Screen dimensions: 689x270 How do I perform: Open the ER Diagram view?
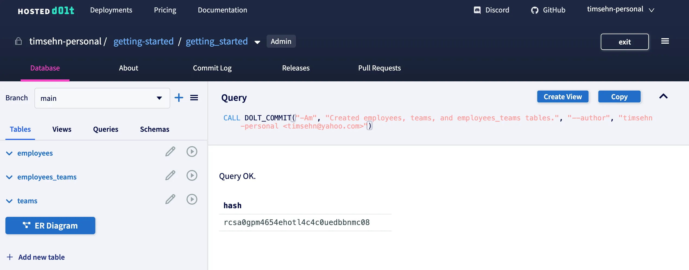click(50, 225)
